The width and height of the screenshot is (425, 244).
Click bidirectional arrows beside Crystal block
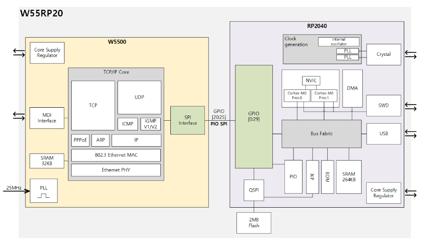(x=411, y=55)
